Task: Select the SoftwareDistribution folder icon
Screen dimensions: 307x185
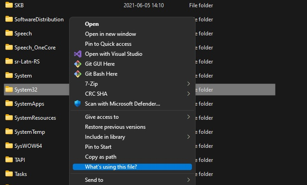Action: [x=9, y=19]
